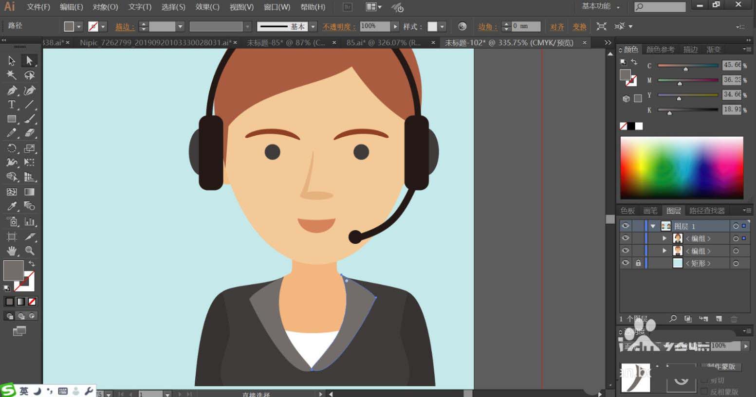Toggle visibility of the 矩形 layer
Screen dimensions: 756x397
pyautogui.click(x=626, y=263)
